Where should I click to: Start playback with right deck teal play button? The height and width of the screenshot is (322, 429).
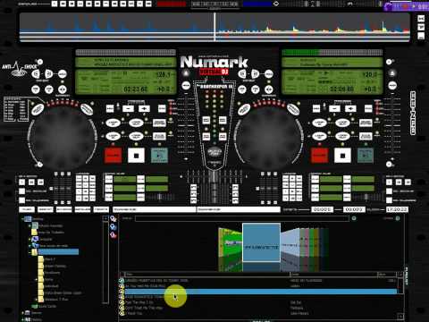pos(366,156)
